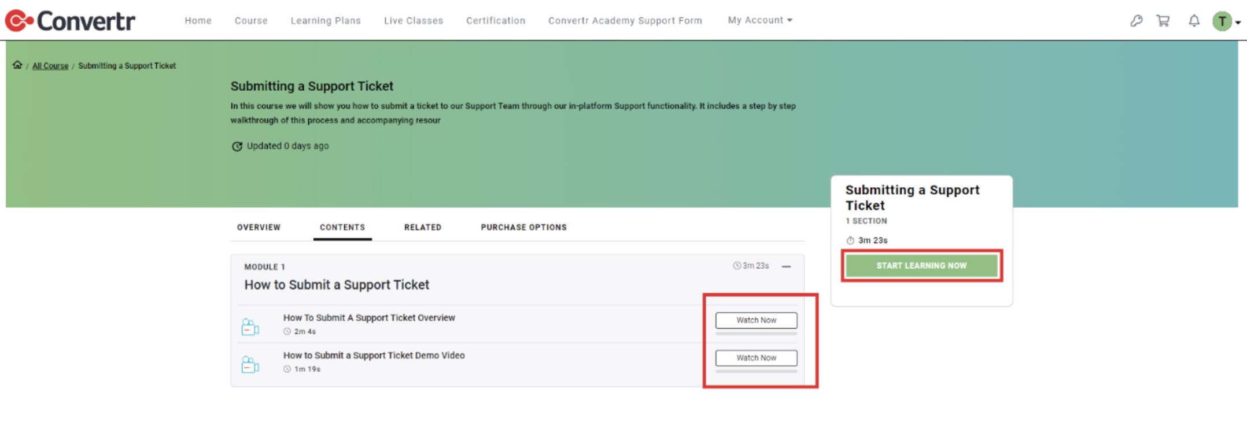This screenshot has height=422, width=1247.
Task: Click the MODULE 1 label
Action: [x=264, y=267]
